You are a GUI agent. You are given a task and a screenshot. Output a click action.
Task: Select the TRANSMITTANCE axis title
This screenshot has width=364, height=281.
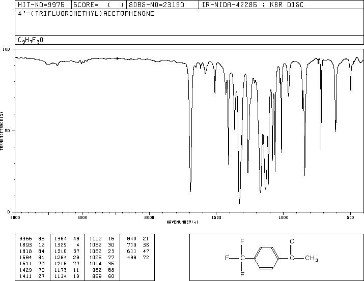point(2,131)
